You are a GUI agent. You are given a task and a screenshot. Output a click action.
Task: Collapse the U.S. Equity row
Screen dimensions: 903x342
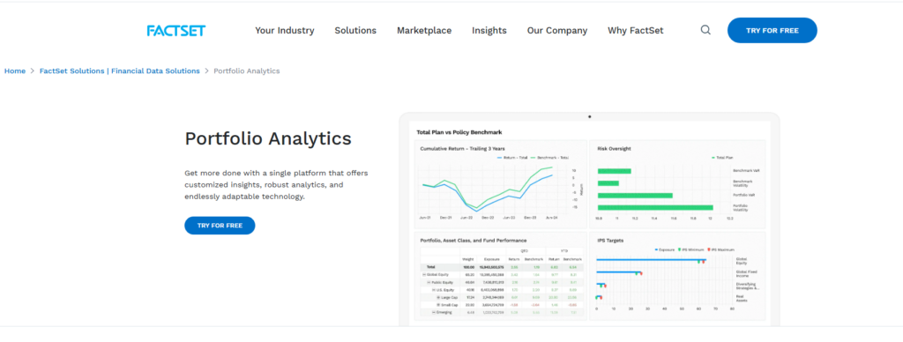coord(433,290)
